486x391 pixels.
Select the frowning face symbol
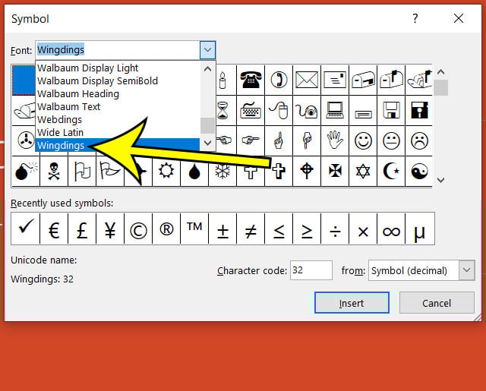(x=419, y=140)
